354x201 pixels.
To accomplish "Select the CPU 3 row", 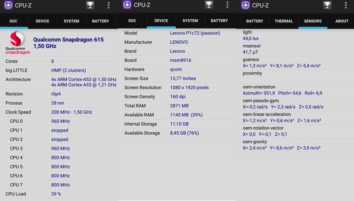I will tap(59, 148).
